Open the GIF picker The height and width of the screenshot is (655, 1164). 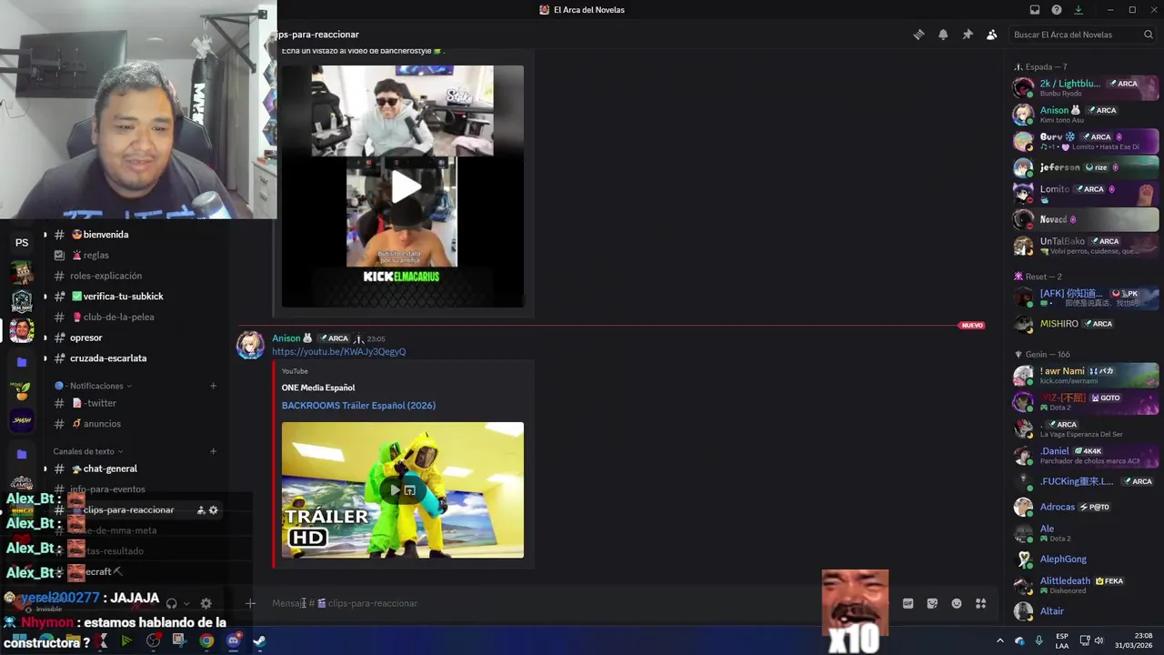click(x=908, y=603)
